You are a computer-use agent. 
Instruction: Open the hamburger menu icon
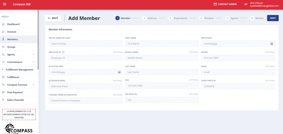pyautogui.click(x=4, y=4)
